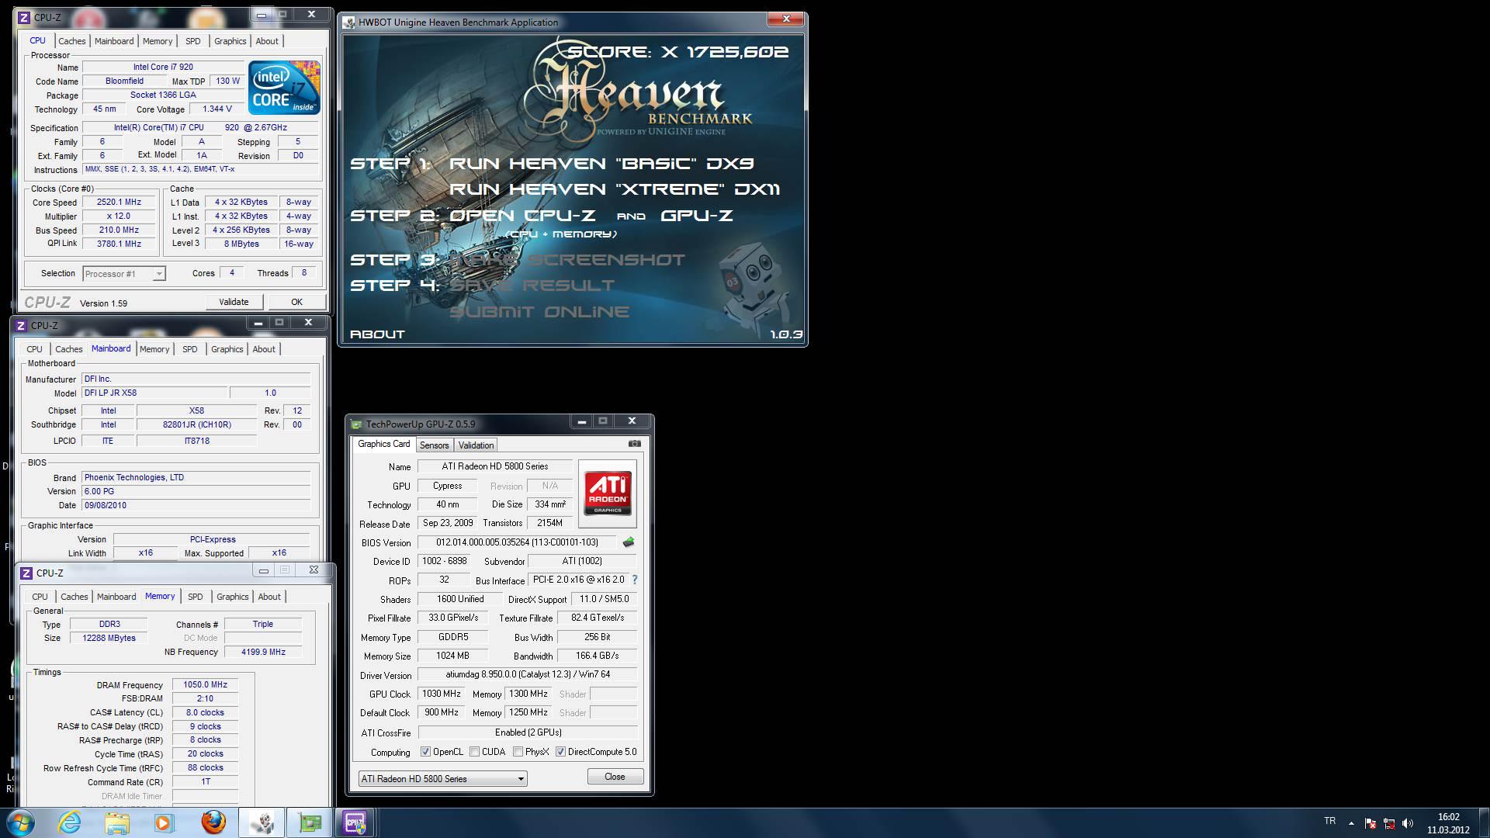1490x838 pixels.
Task: Open the Processor #1 selection dropdown
Action: click(124, 274)
